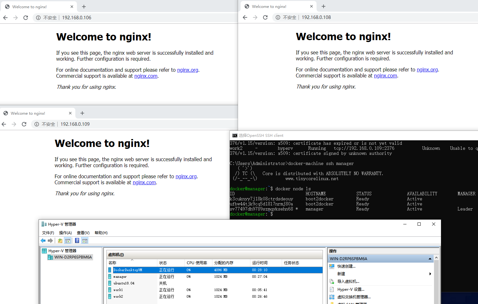The image size is (478, 304).
Task: Open the 文件(F) menu in Hyper-V Manager
Action: click(48, 233)
